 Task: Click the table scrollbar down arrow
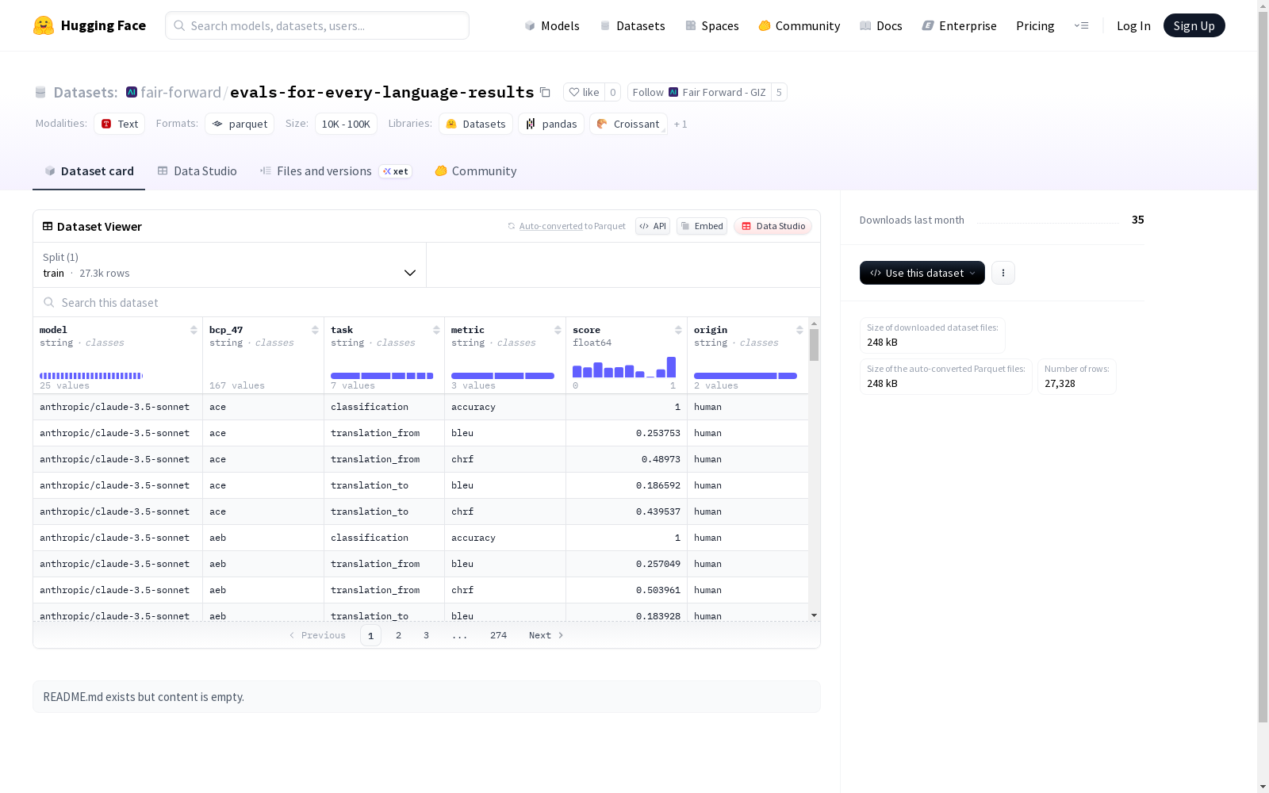(x=814, y=615)
